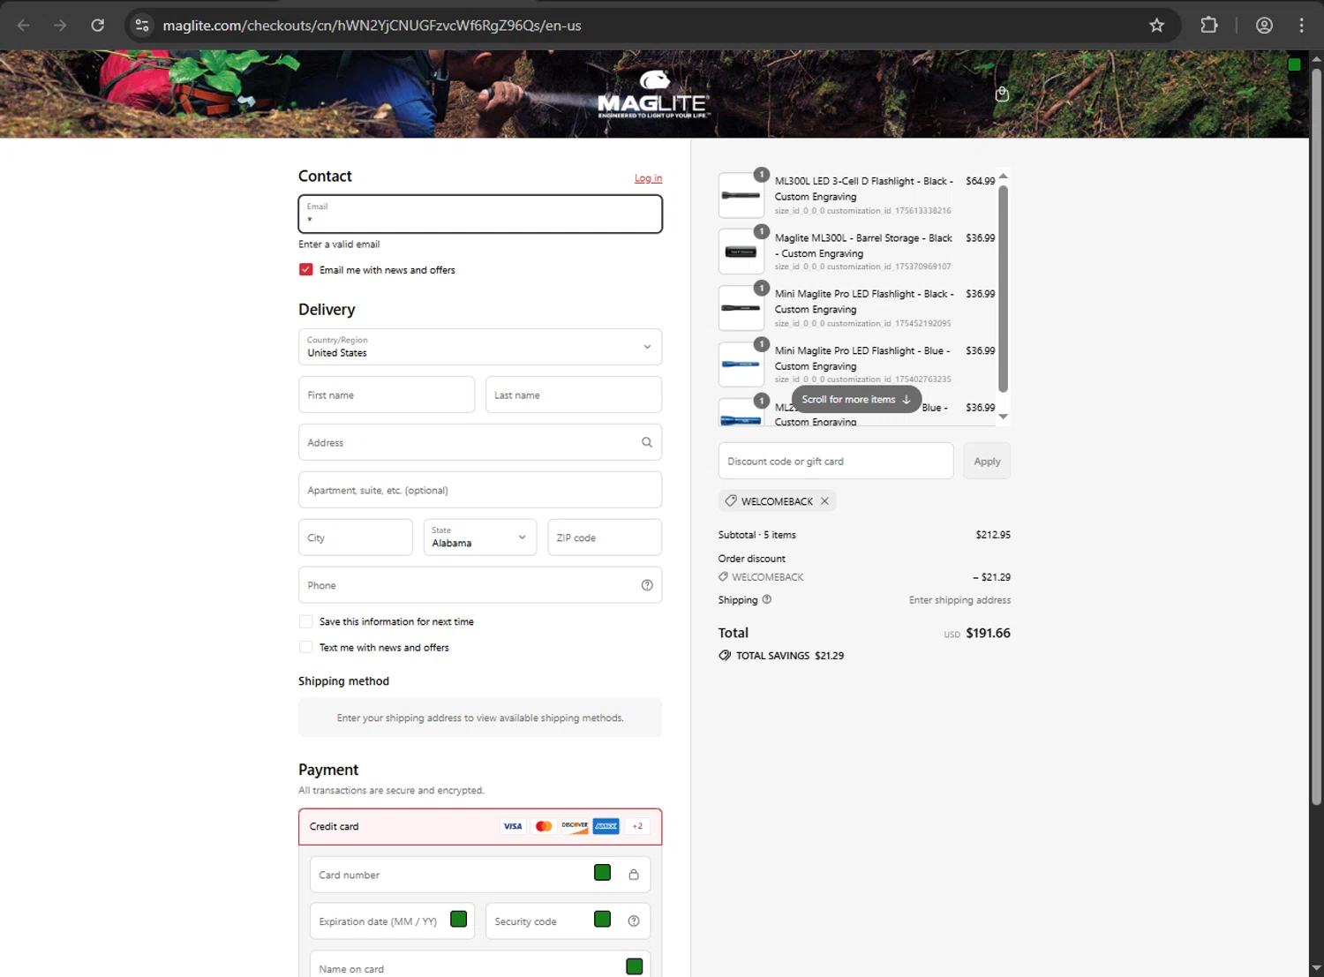
Task: Open browser three-dot menu
Action: (x=1301, y=26)
